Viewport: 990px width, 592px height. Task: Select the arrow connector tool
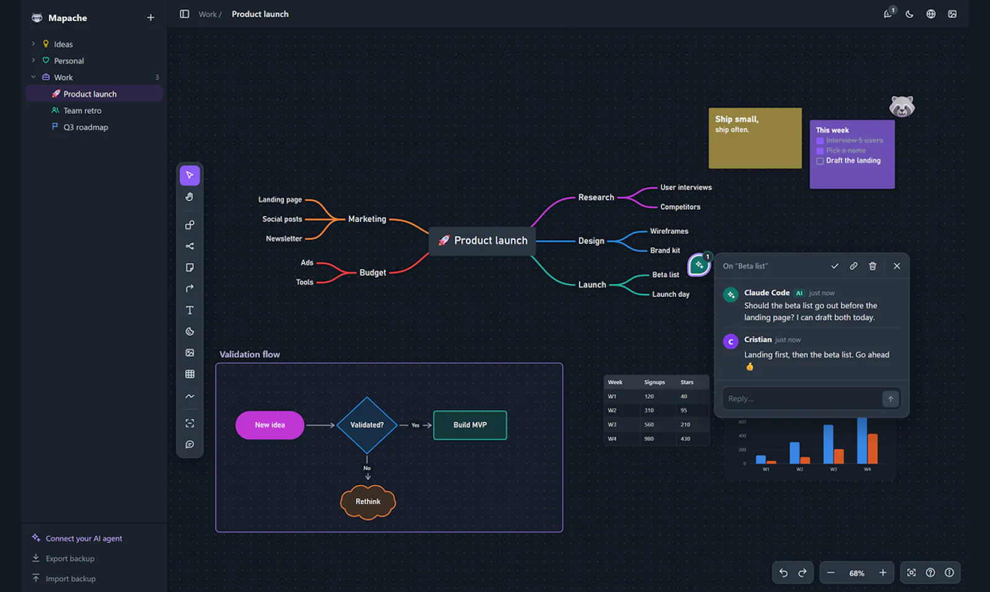(190, 288)
